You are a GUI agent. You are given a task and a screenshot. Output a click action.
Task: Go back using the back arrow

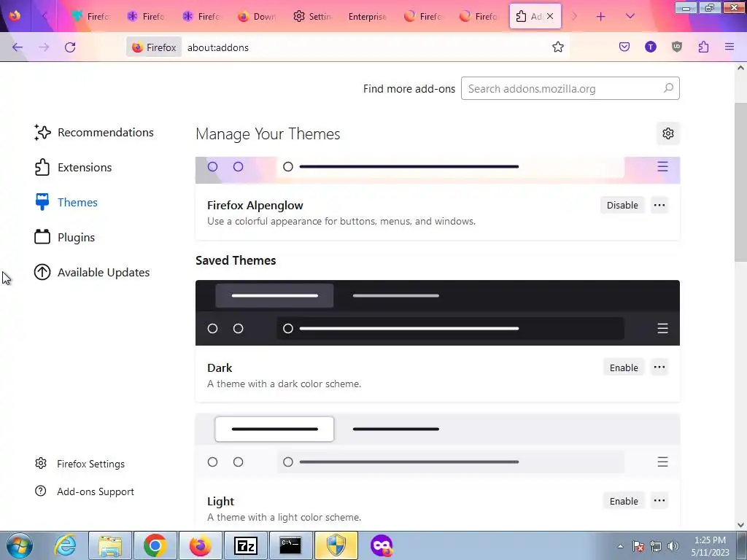tap(18, 47)
